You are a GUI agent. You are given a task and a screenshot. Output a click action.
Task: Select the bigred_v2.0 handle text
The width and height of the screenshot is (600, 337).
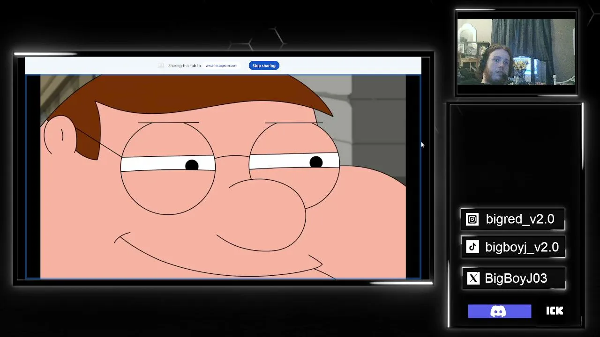pos(520,219)
